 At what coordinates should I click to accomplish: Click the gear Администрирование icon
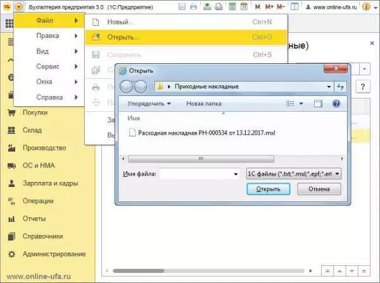tap(11, 254)
